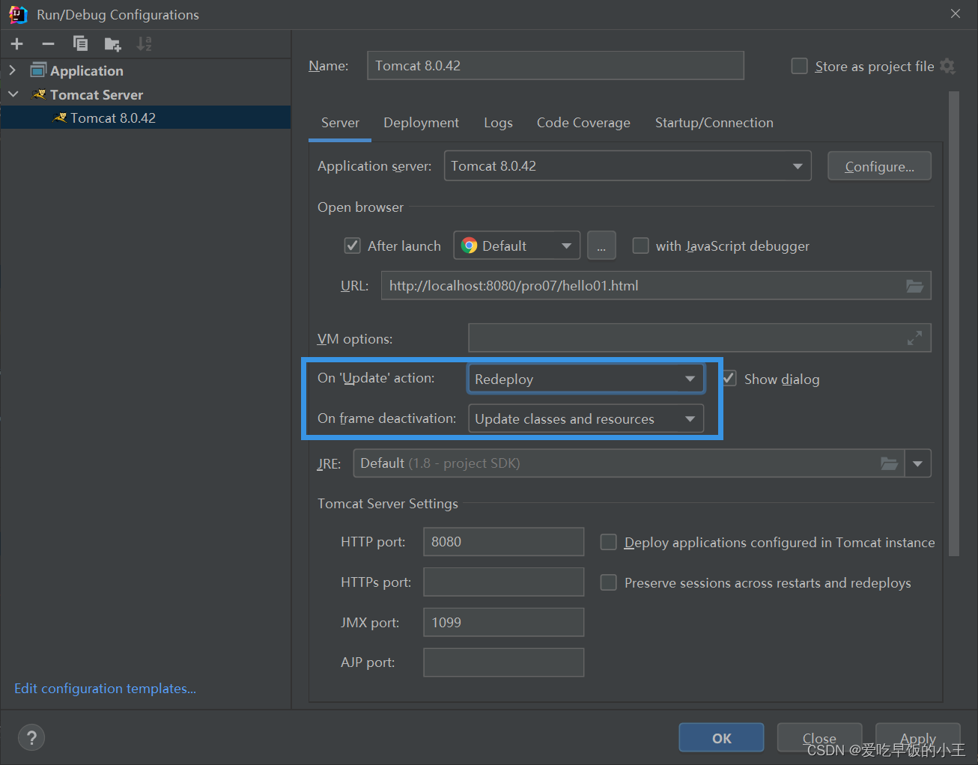
Task: Click the empty HTTPs port field
Action: (x=503, y=582)
